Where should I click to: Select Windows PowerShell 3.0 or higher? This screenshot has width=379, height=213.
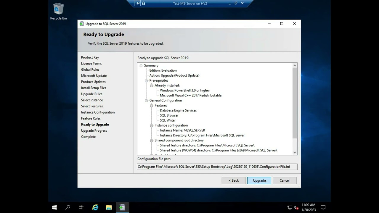pyautogui.click(x=185, y=91)
